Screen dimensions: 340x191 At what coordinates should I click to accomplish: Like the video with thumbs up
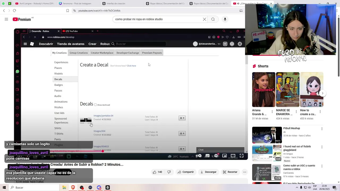click(157, 172)
